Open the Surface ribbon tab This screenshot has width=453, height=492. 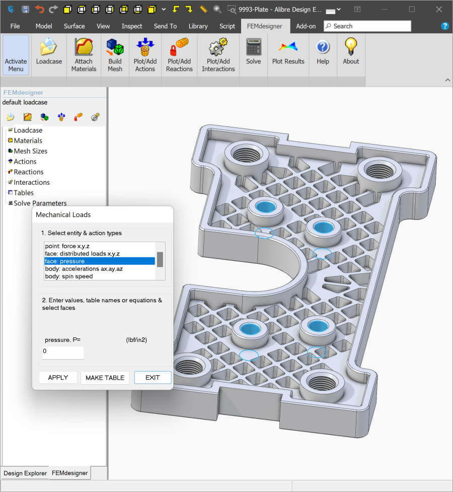pyautogui.click(x=74, y=26)
